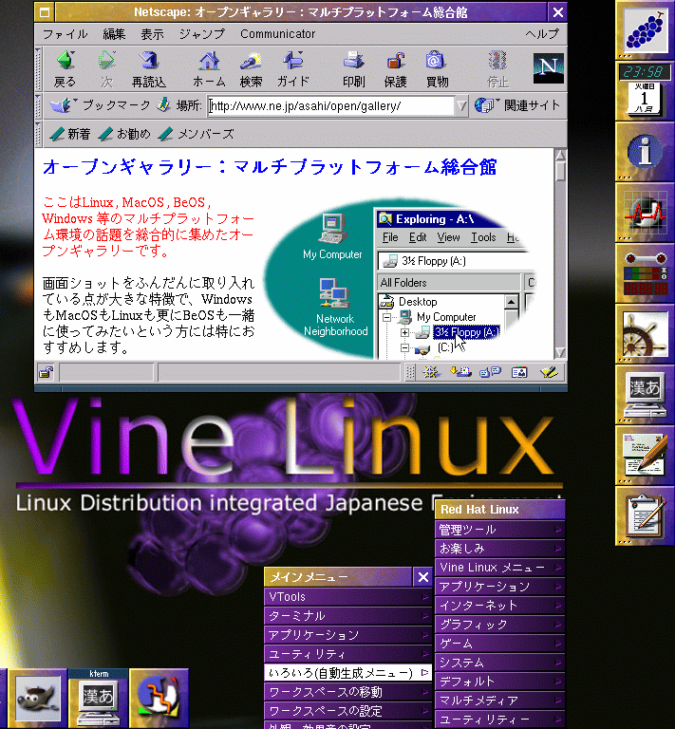The height and width of the screenshot is (729, 675).
Task: Click the location URL field
Action: [330, 106]
